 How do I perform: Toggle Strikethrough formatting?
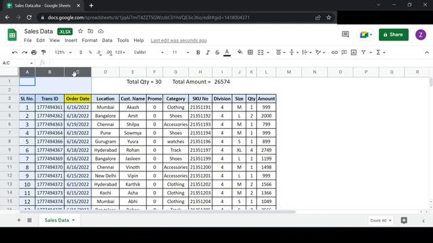point(217,53)
